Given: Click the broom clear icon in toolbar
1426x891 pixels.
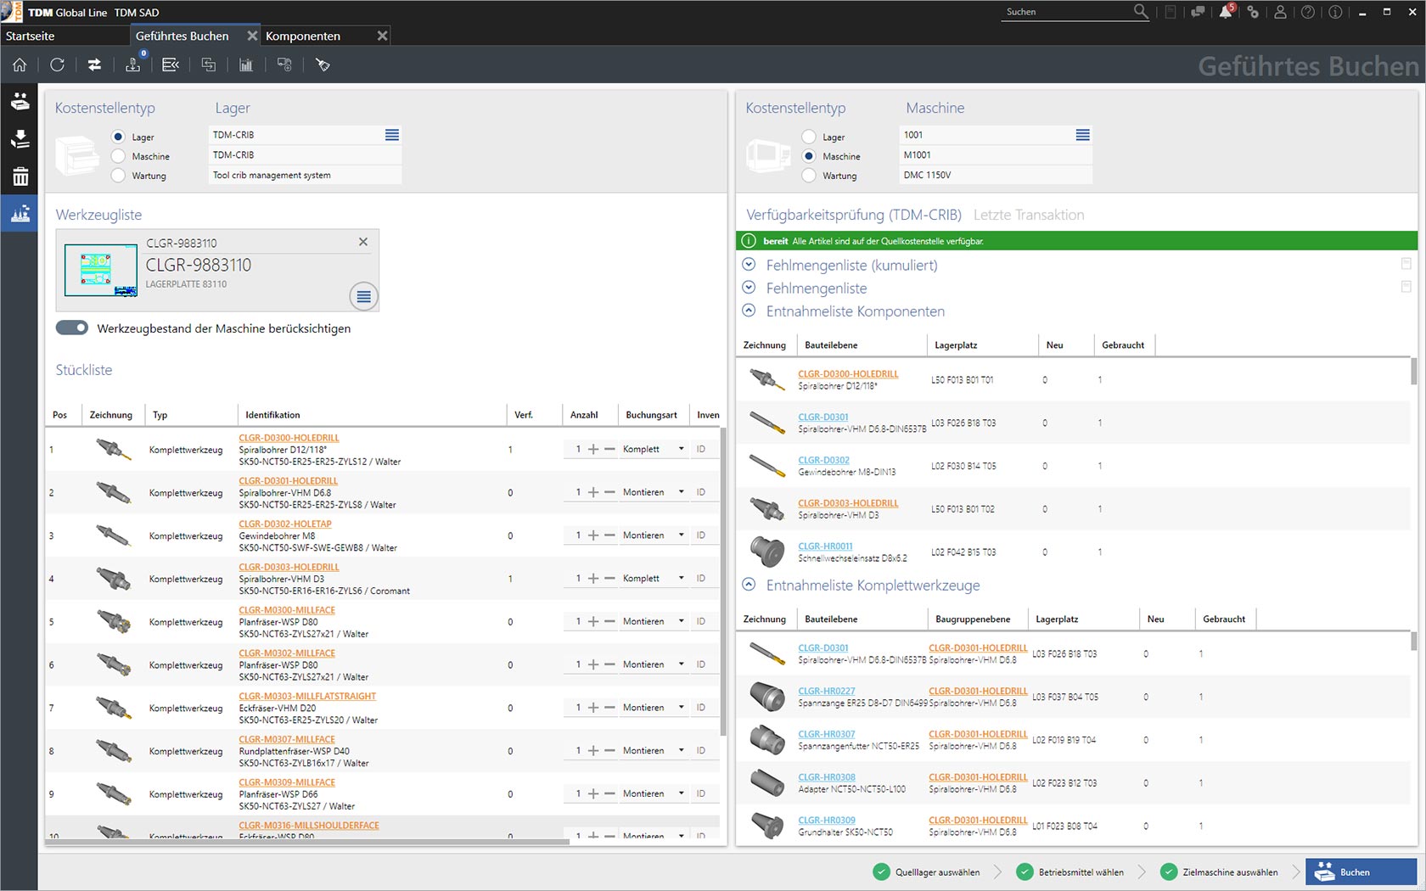Looking at the screenshot, I should (x=323, y=64).
